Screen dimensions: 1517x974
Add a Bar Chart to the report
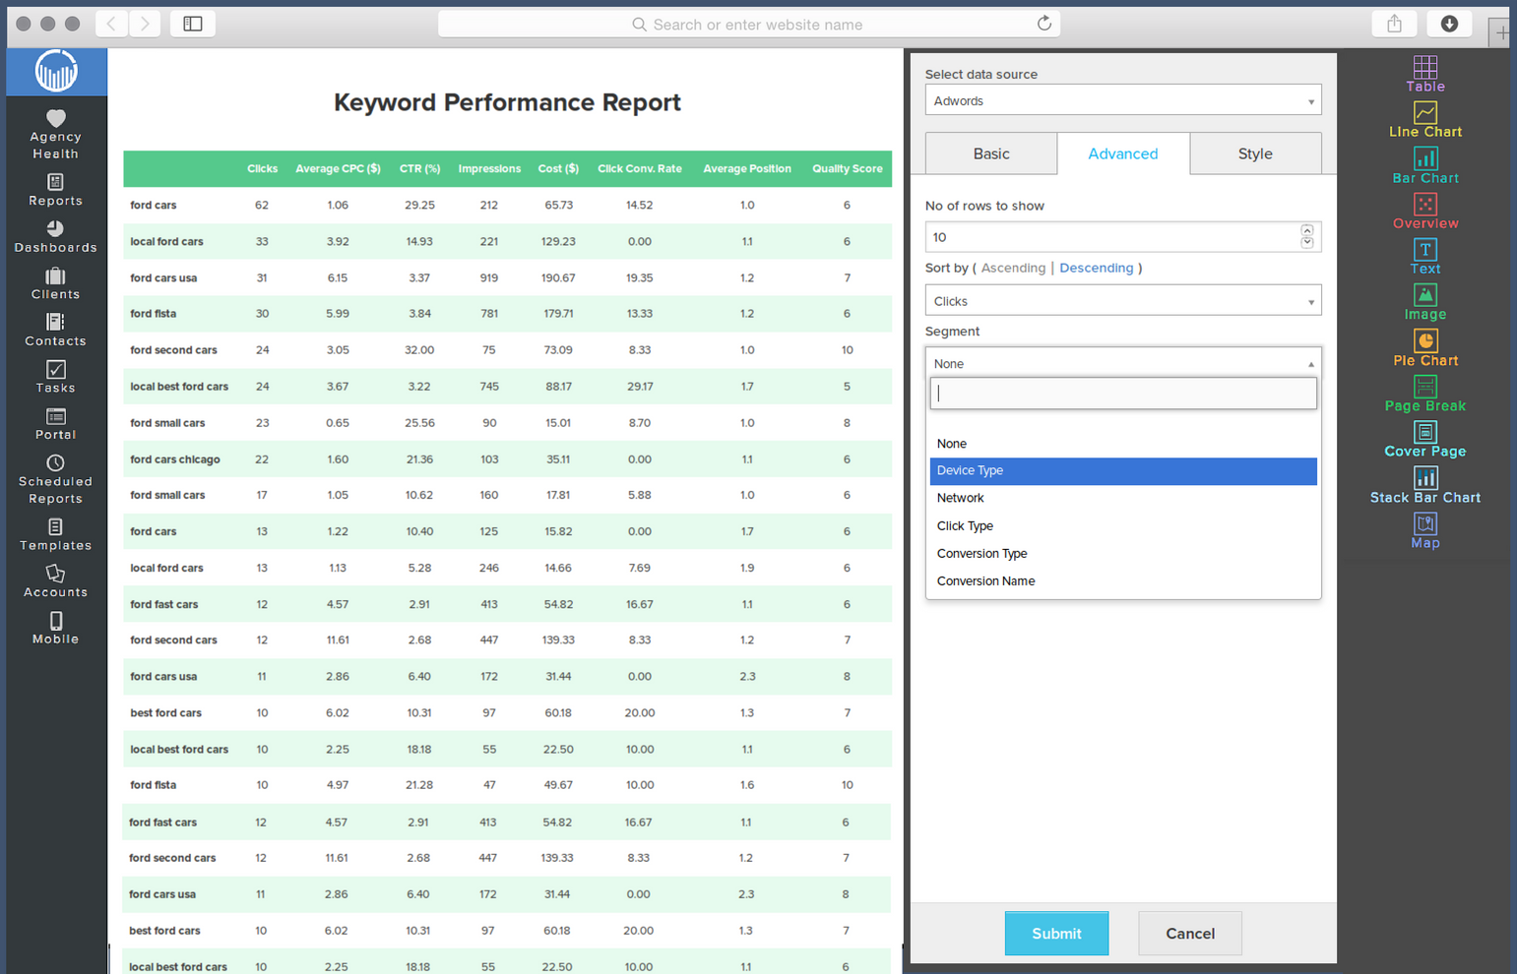(x=1424, y=164)
